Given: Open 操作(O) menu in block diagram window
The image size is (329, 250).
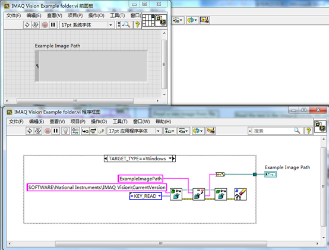Looking at the screenshot, I should pos(99,122).
